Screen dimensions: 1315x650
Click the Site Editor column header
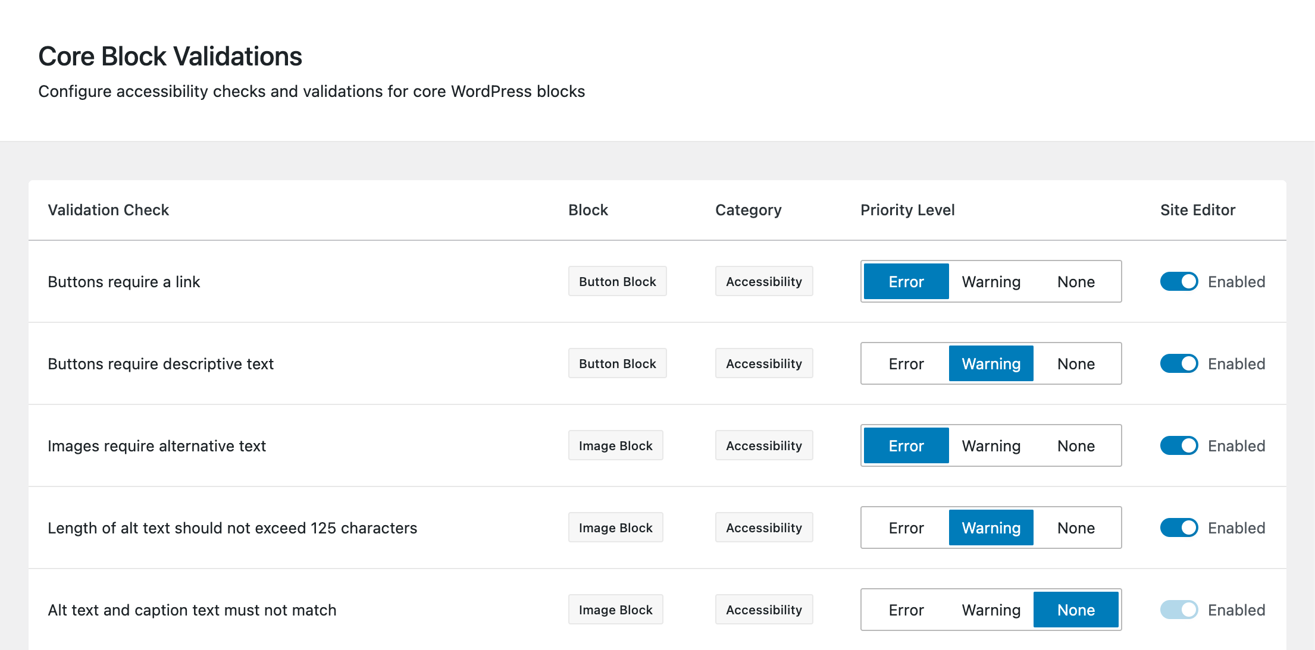1197,210
